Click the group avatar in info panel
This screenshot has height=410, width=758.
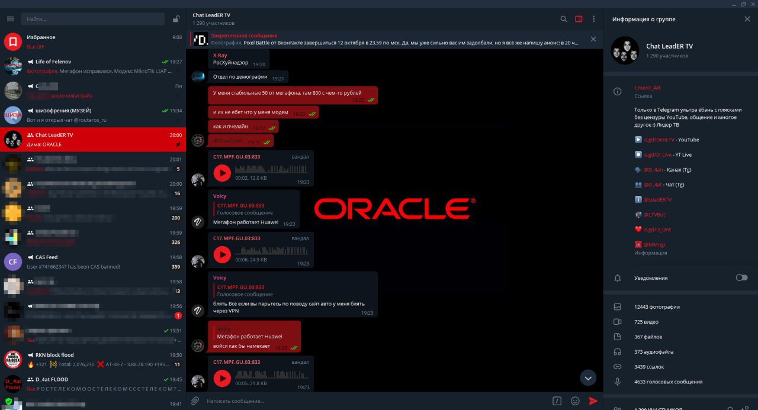(x=625, y=50)
